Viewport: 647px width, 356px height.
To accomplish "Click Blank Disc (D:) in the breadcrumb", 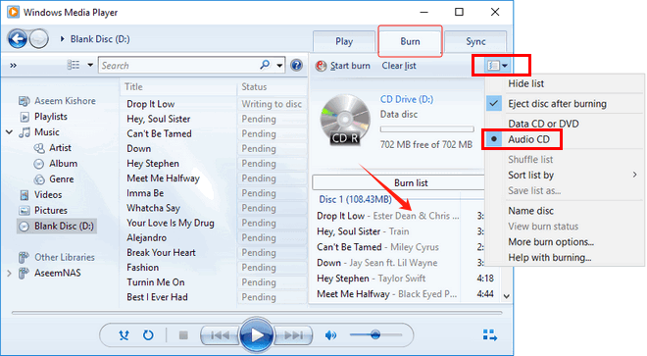I will pyautogui.click(x=100, y=39).
